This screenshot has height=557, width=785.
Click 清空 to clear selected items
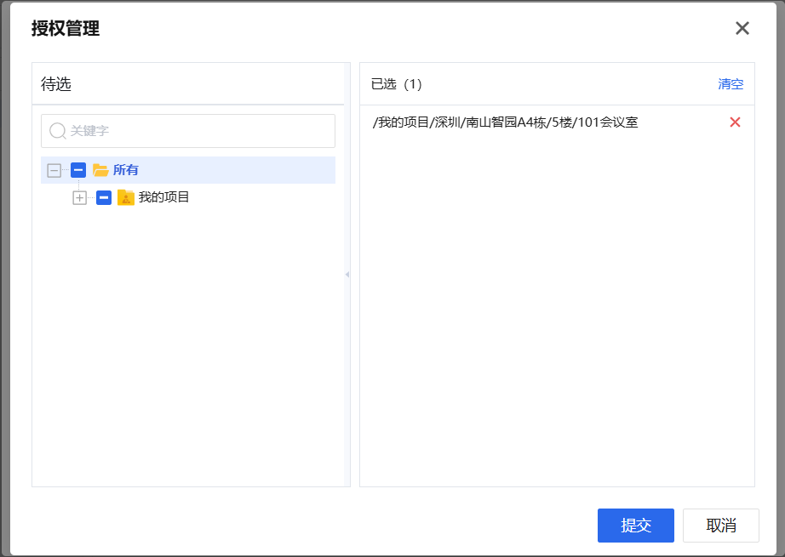(x=731, y=84)
